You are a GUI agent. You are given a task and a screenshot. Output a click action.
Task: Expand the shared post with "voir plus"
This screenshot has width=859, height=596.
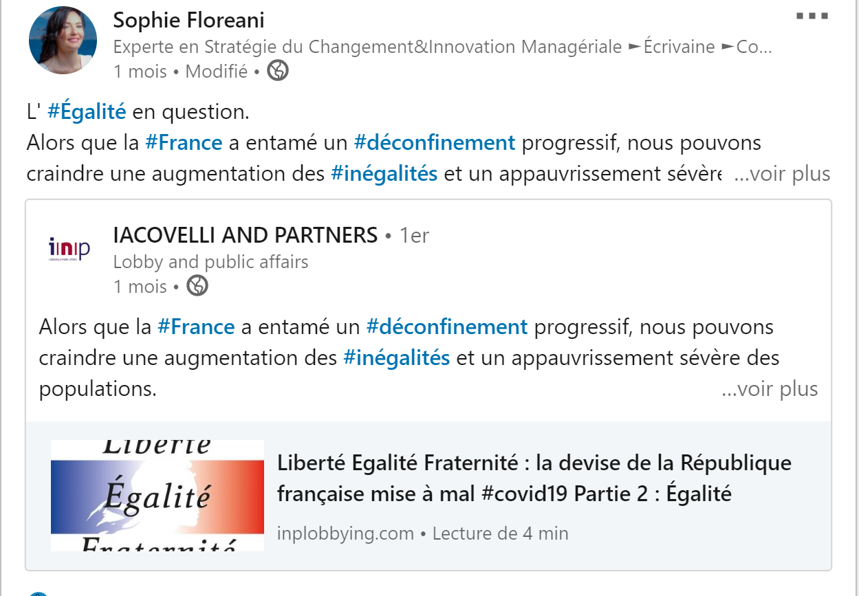tap(770, 389)
